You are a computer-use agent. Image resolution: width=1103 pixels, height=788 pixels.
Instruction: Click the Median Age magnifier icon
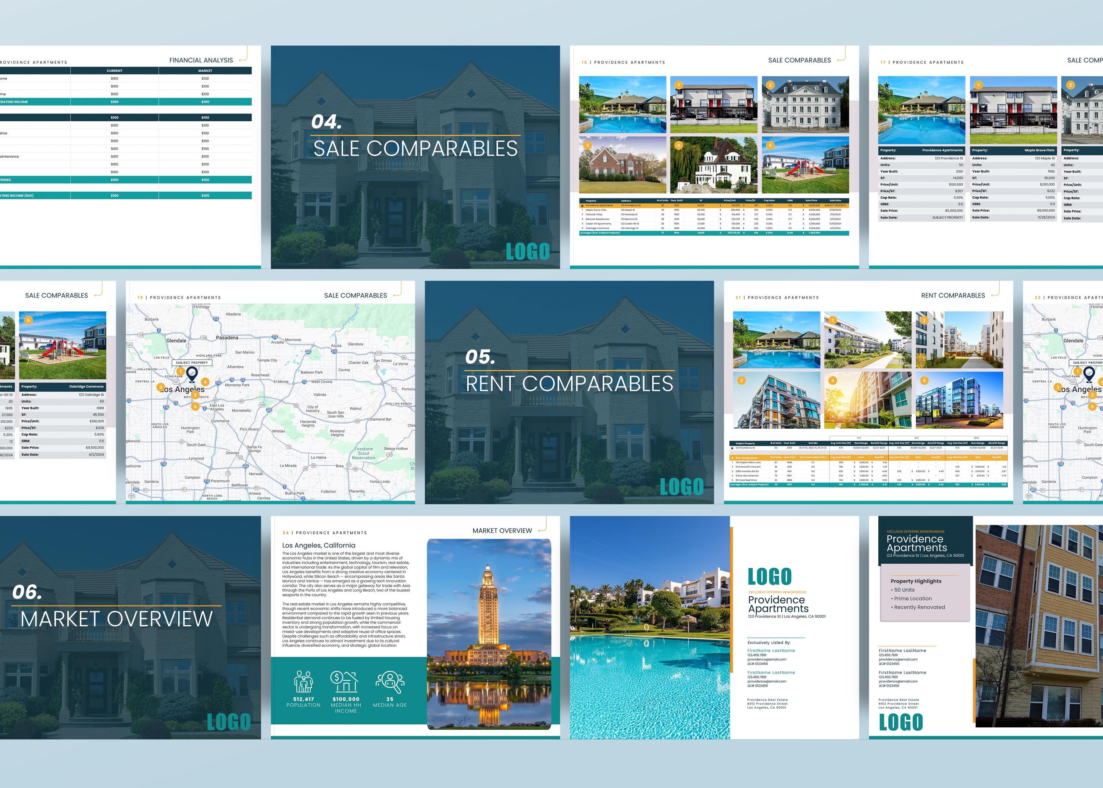pyautogui.click(x=390, y=682)
